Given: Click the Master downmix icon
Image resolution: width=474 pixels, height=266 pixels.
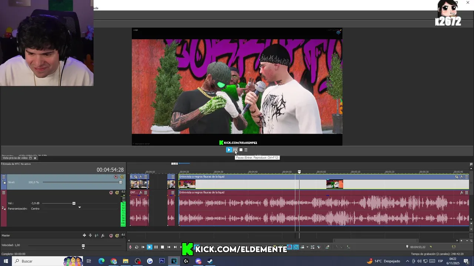Looking at the screenshot, I should pos(90,235).
